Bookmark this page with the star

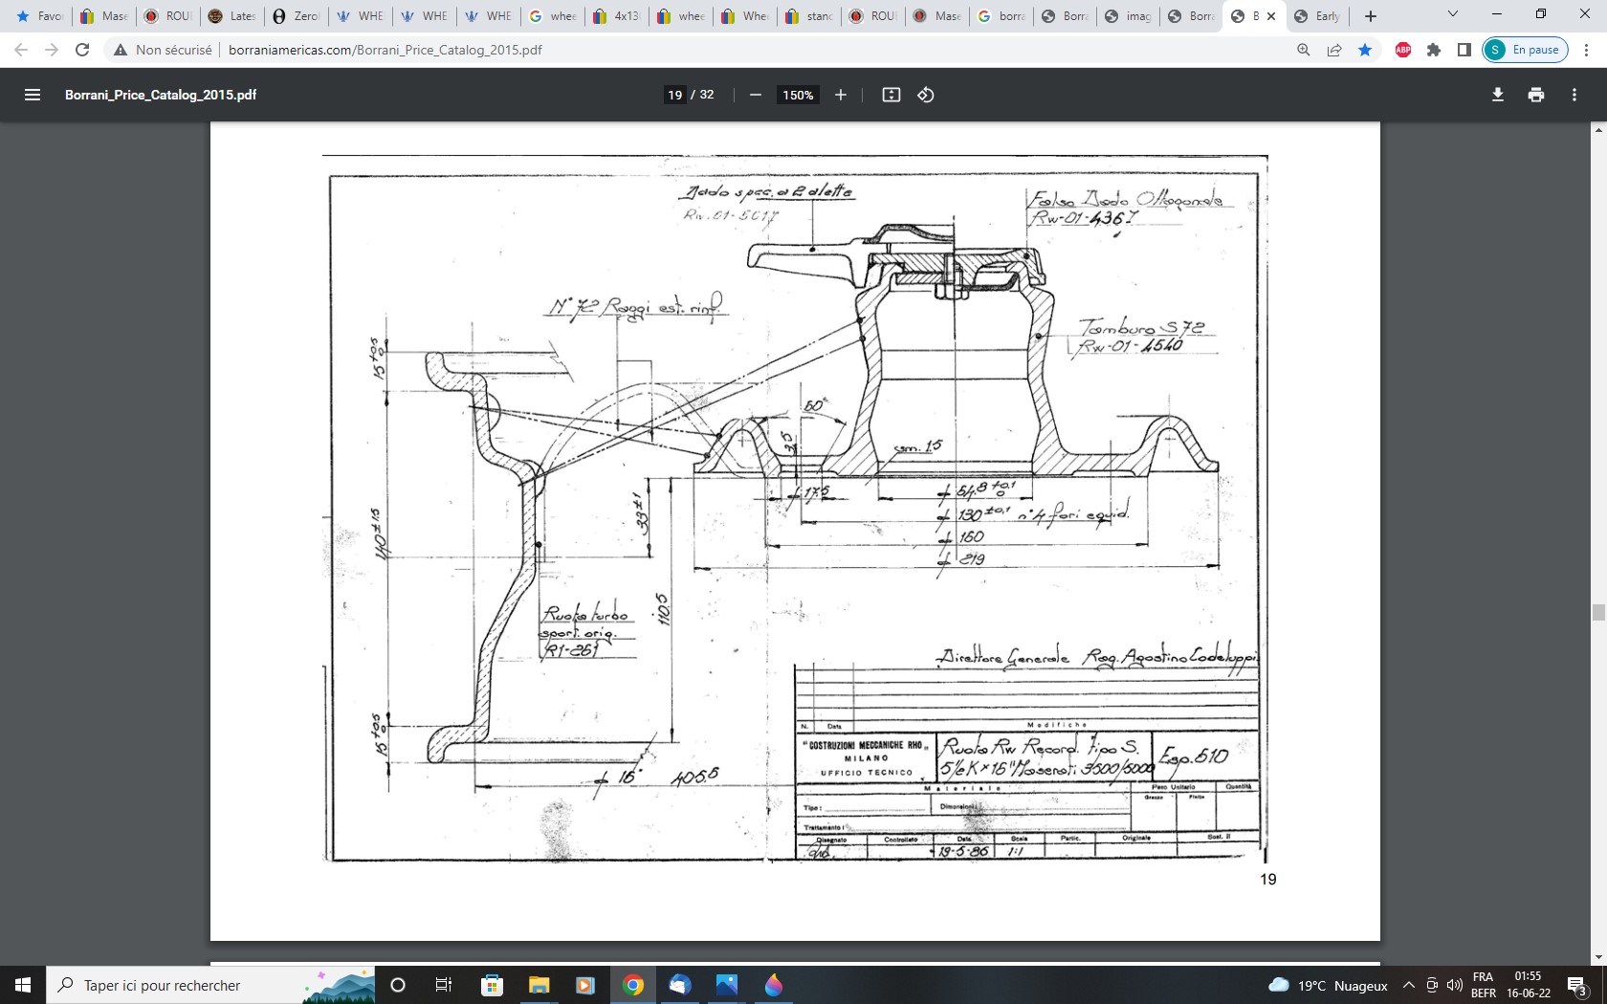point(1365,50)
